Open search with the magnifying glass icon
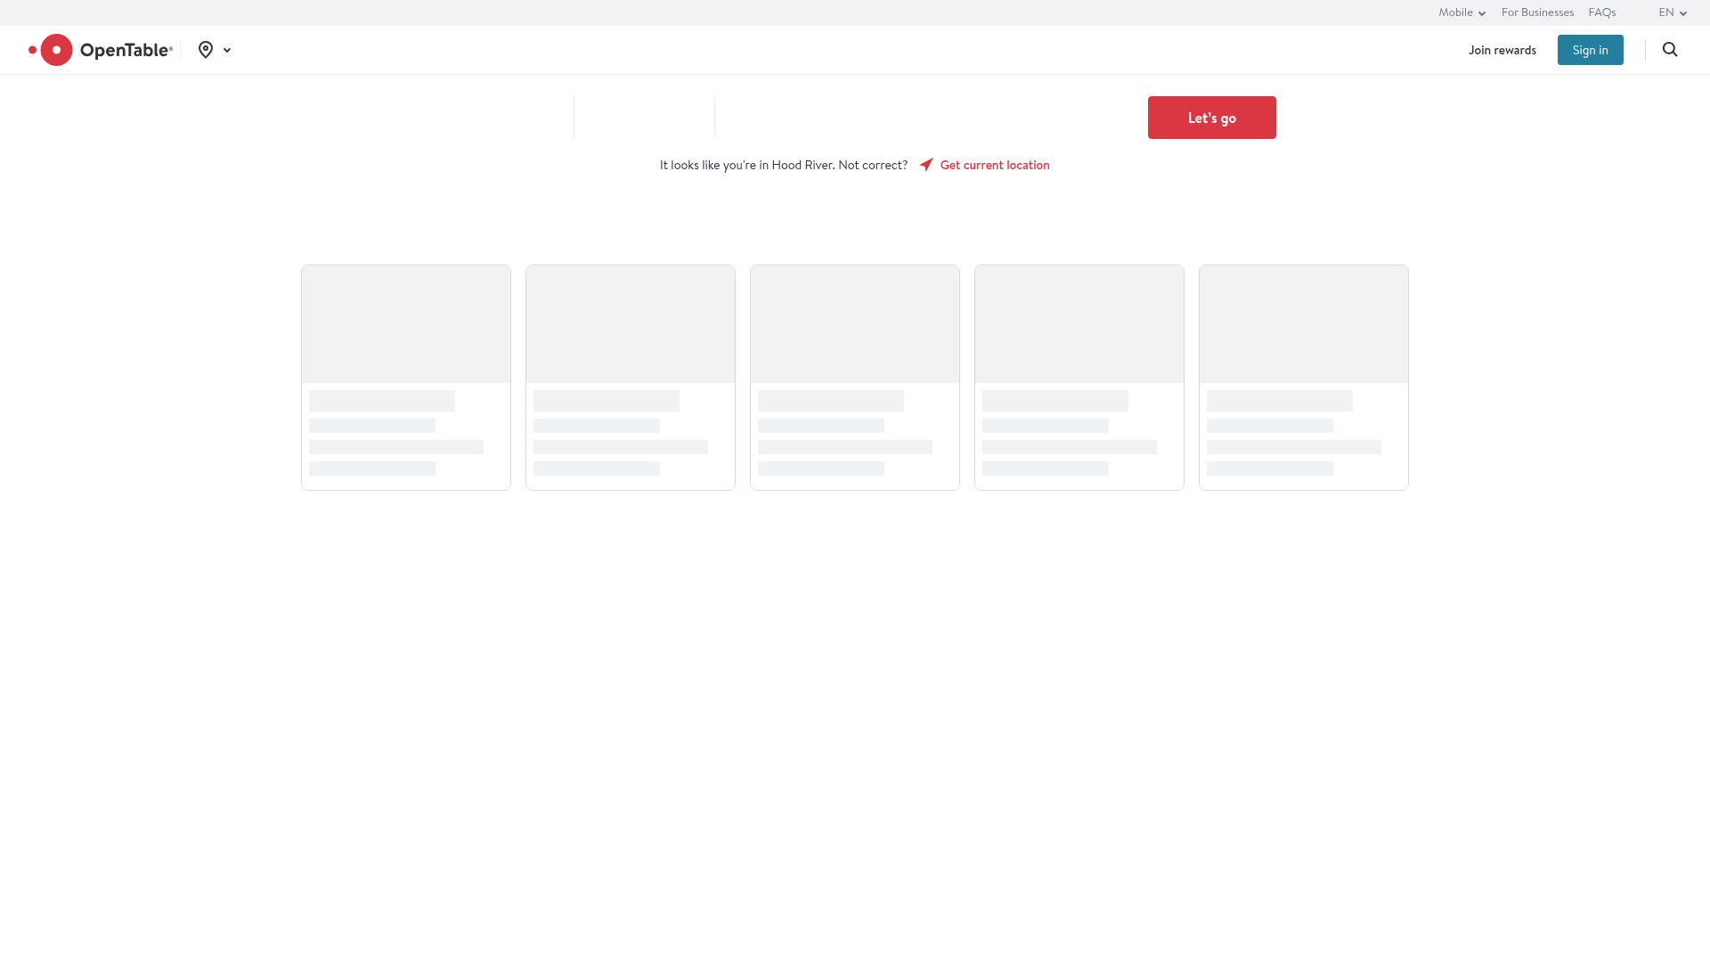Viewport: 1710px width, 962px height. (x=1670, y=50)
